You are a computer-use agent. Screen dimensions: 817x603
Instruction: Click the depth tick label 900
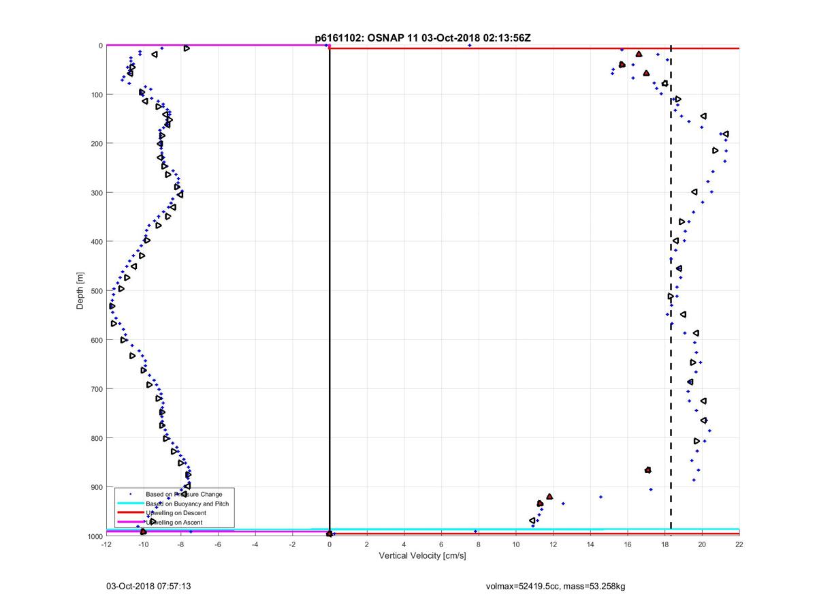coord(97,487)
